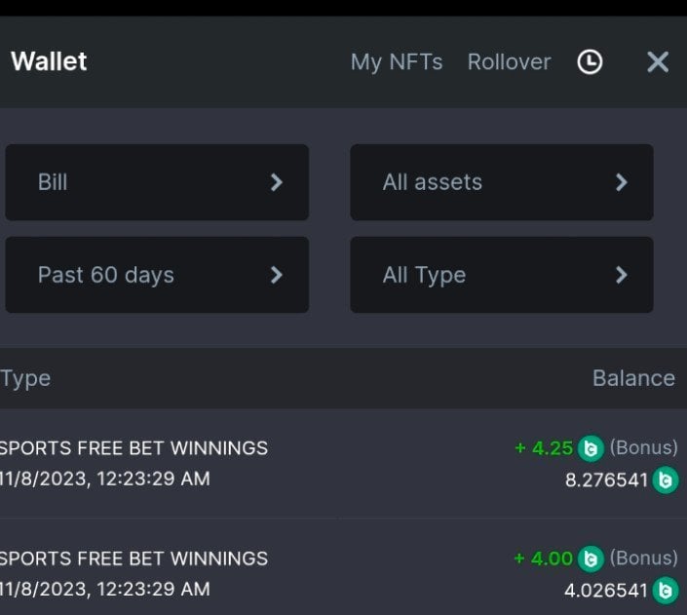This screenshot has width=687, height=615.
Task: Click the chevron arrow in Bill box
Action: [x=277, y=182]
